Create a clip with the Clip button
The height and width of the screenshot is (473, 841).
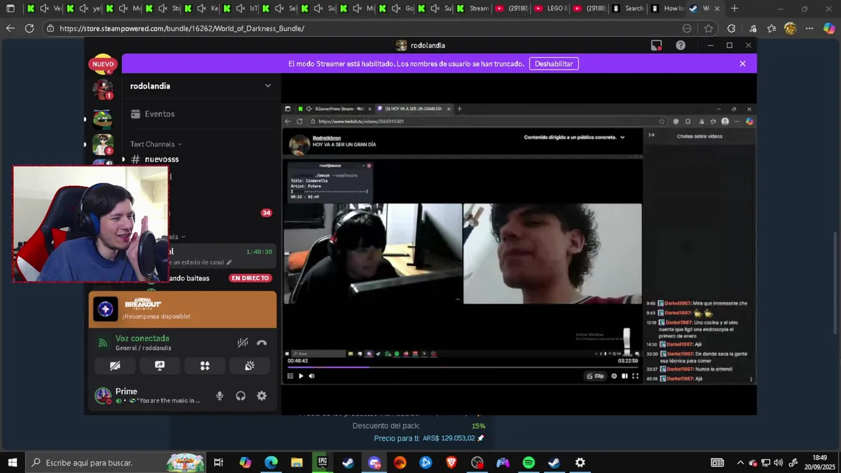(x=595, y=376)
